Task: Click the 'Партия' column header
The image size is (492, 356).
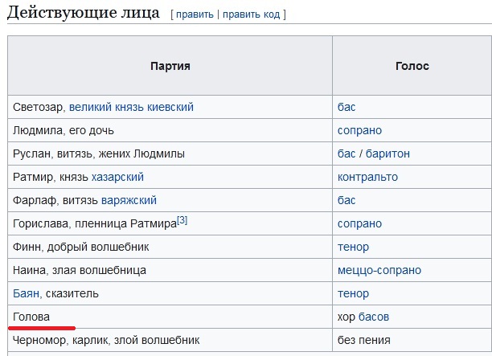Action: point(170,66)
